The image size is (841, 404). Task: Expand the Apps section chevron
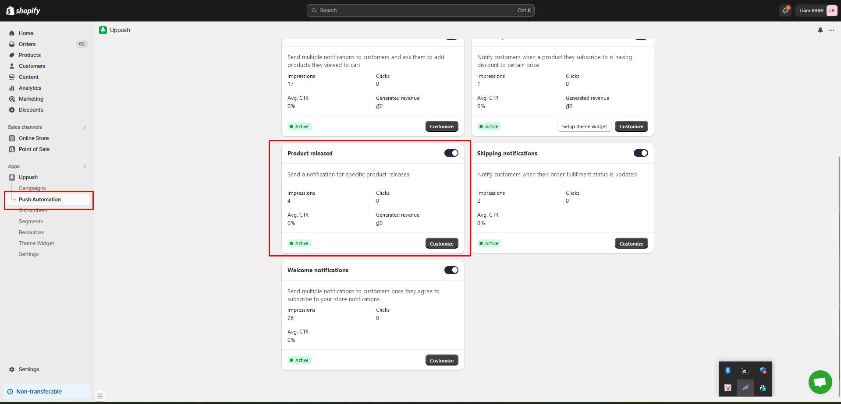(x=85, y=167)
